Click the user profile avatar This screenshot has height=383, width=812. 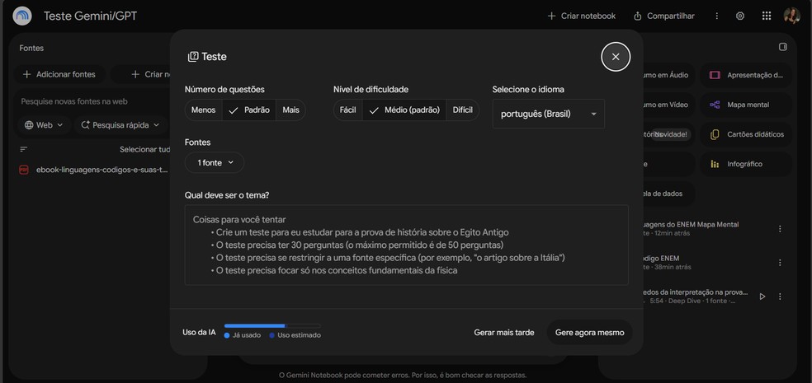pyautogui.click(x=792, y=16)
